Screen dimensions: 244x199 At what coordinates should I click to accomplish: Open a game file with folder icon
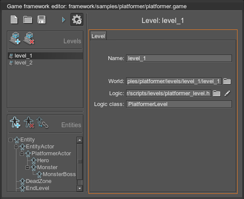pos(28,19)
